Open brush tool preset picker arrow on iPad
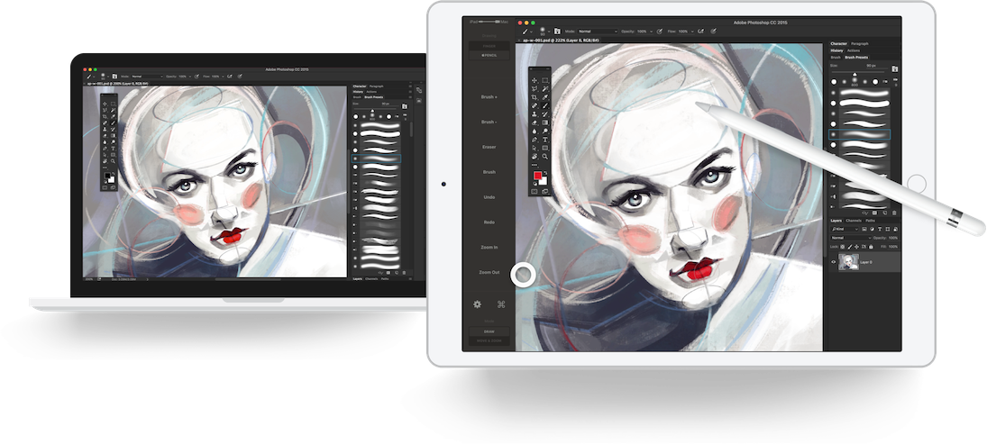This screenshot has height=444, width=987. tap(531, 32)
